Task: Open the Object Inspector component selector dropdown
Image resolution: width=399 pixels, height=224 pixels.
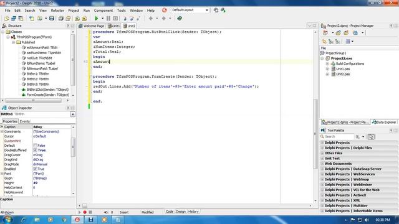Action: click(73, 114)
